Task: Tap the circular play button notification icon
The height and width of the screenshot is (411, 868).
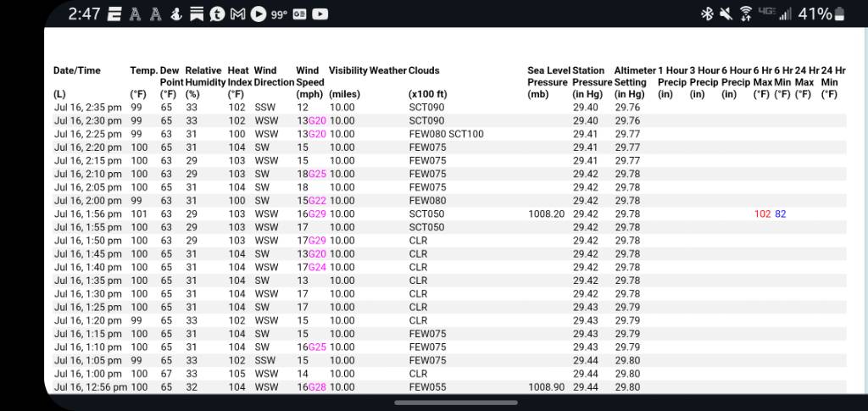Action: coord(258,14)
